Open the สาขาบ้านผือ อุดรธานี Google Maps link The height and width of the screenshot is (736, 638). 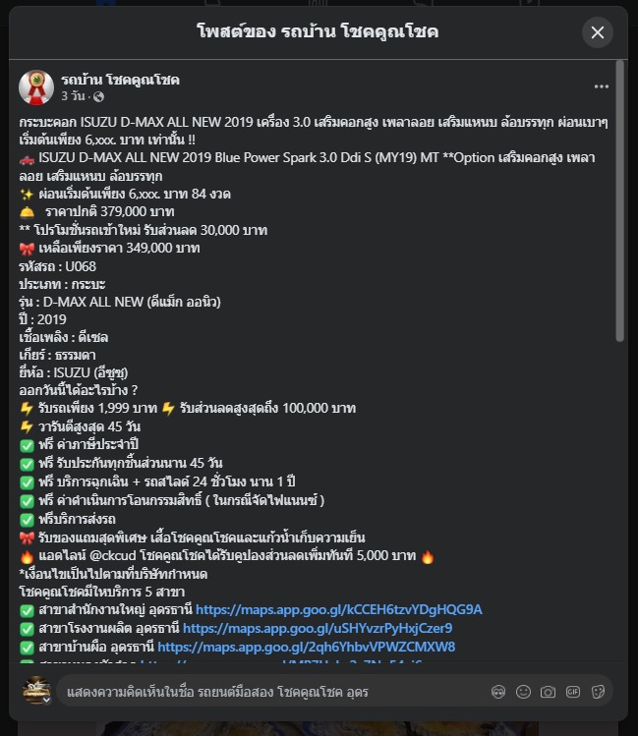pos(306,647)
